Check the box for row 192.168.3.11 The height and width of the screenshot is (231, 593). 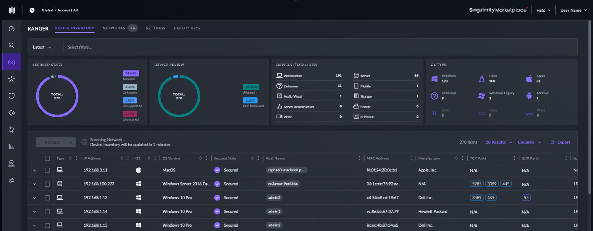[47, 170]
